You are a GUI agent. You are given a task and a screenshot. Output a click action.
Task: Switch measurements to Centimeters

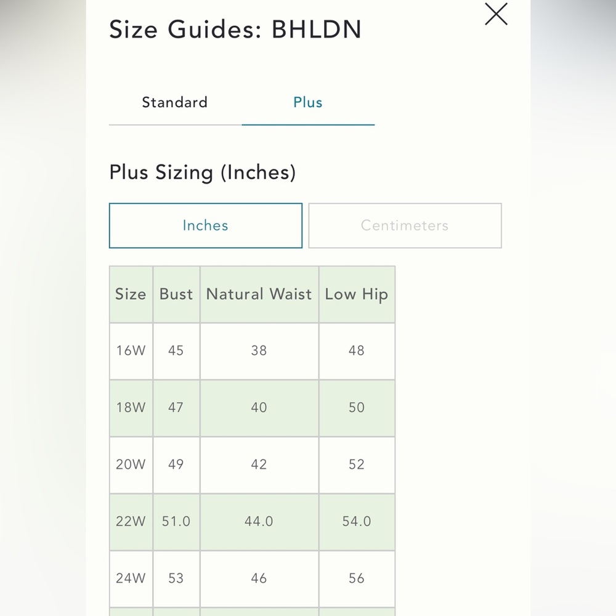[405, 225]
